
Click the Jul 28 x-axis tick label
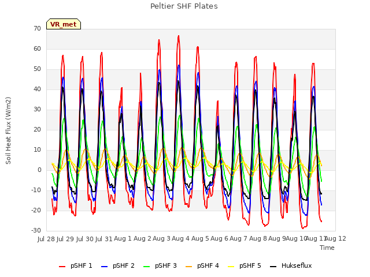[x=46, y=239]
